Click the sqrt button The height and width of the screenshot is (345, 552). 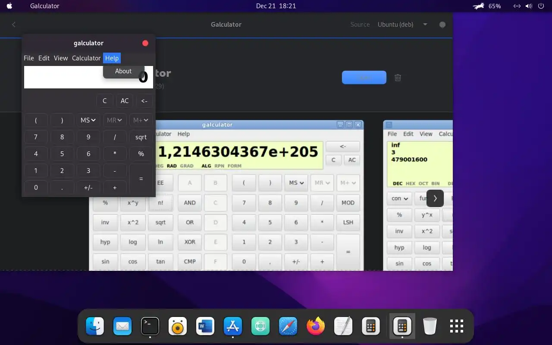(141, 137)
